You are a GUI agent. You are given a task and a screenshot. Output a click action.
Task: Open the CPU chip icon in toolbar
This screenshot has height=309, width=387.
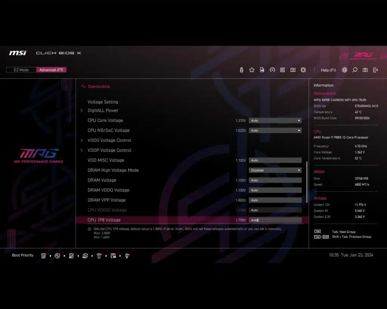(x=303, y=70)
